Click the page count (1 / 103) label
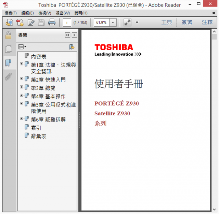Image resolution: width=219 pixels, height=214 pixels. point(80,23)
